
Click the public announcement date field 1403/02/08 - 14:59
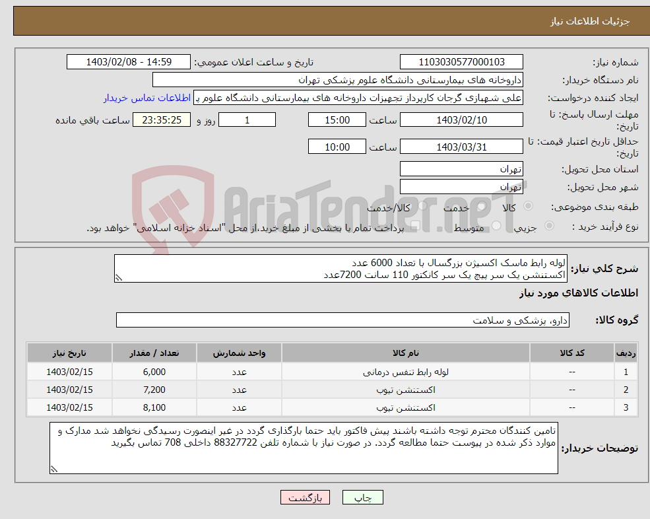[x=129, y=62]
